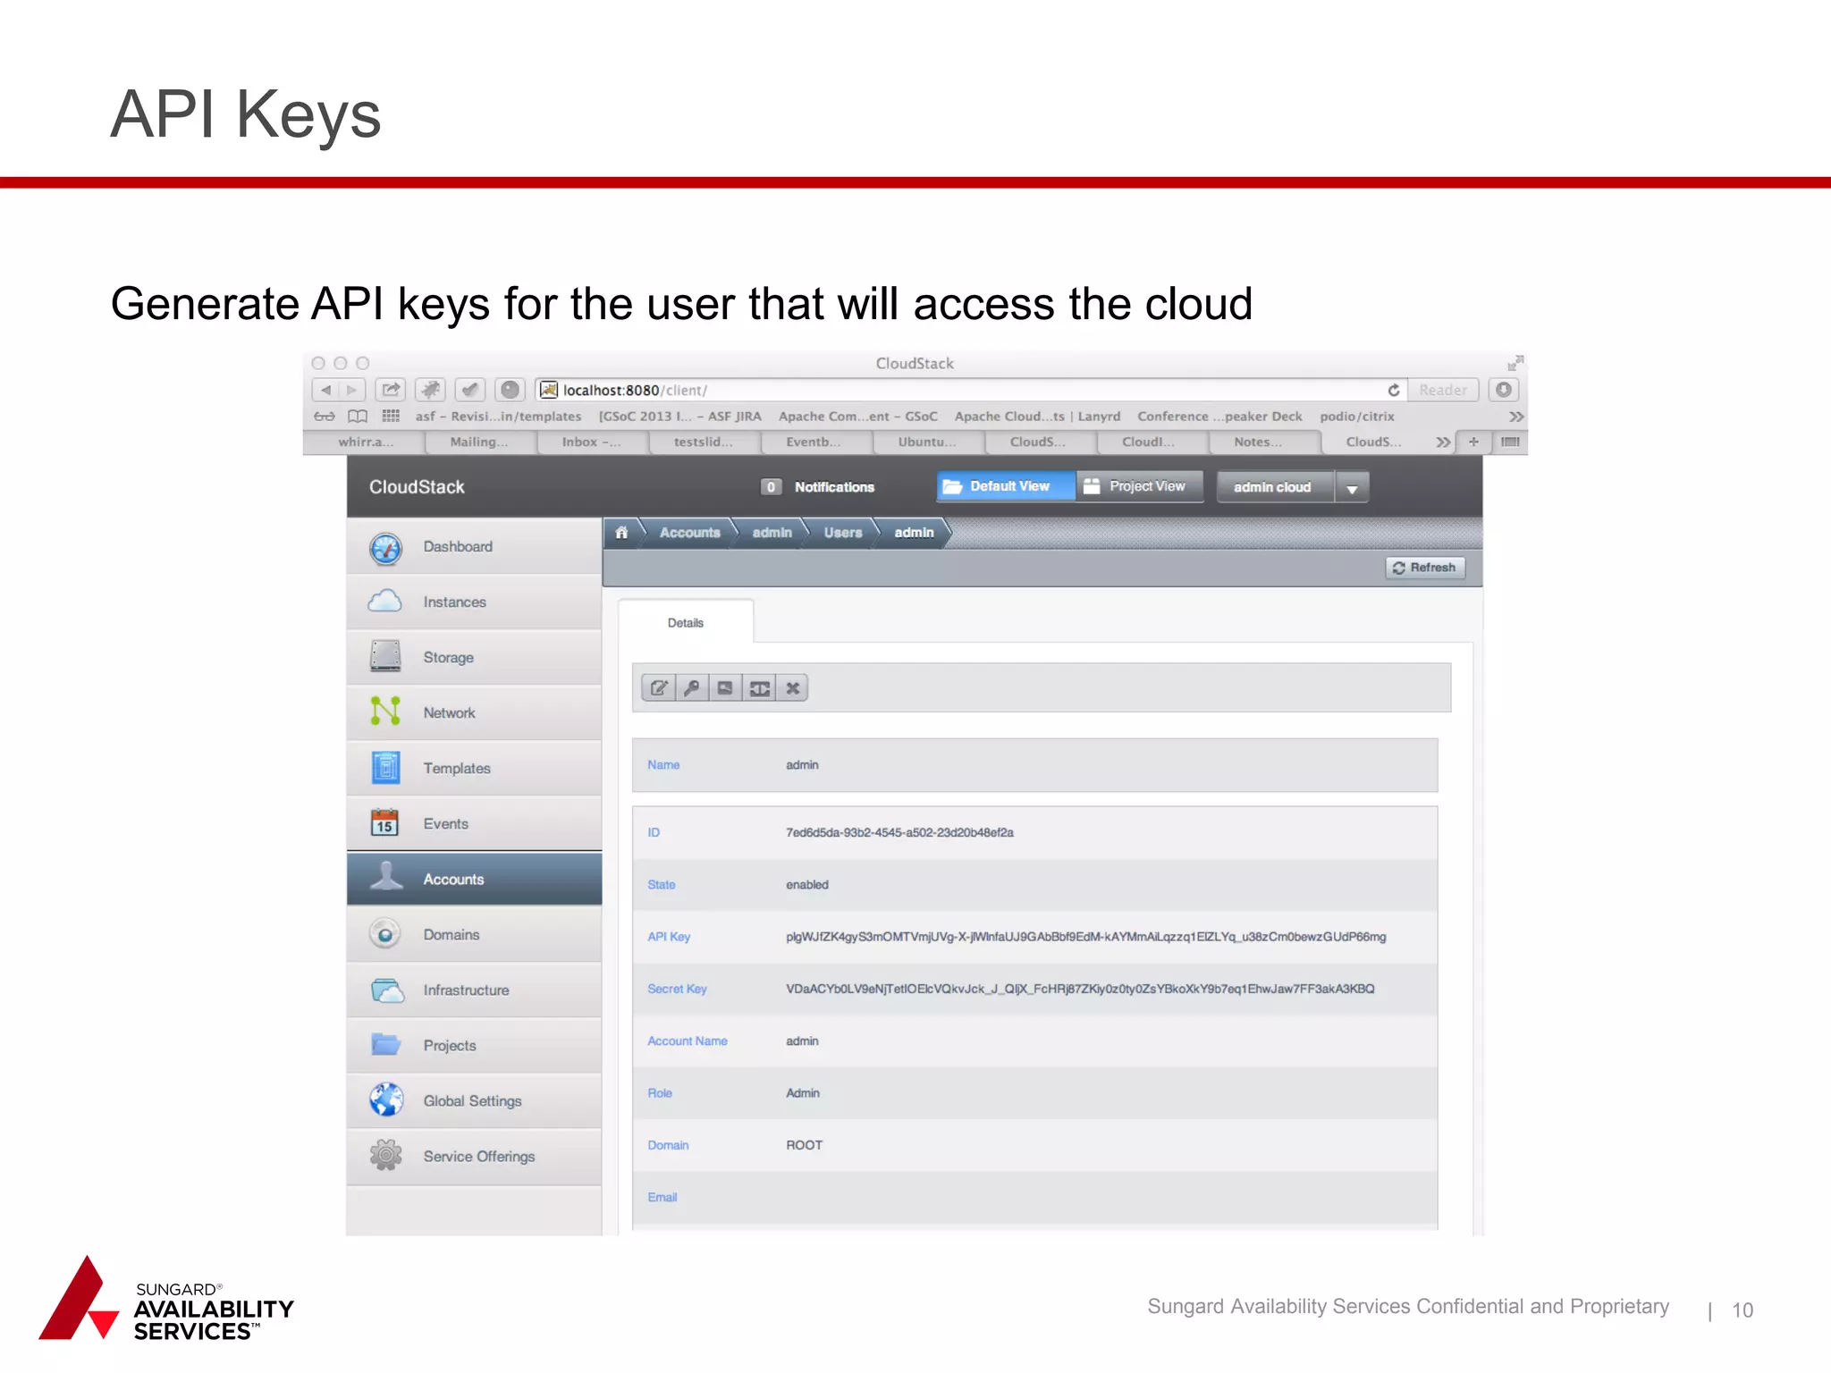Show all tabs icon
Screen dimensions: 1831x1373
[x=1510, y=442]
